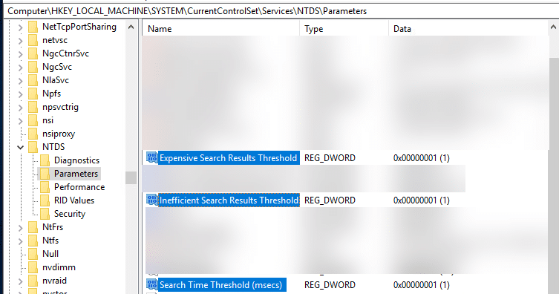Expand the npsvctrig key

pyautogui.click(x=20, y=108)
